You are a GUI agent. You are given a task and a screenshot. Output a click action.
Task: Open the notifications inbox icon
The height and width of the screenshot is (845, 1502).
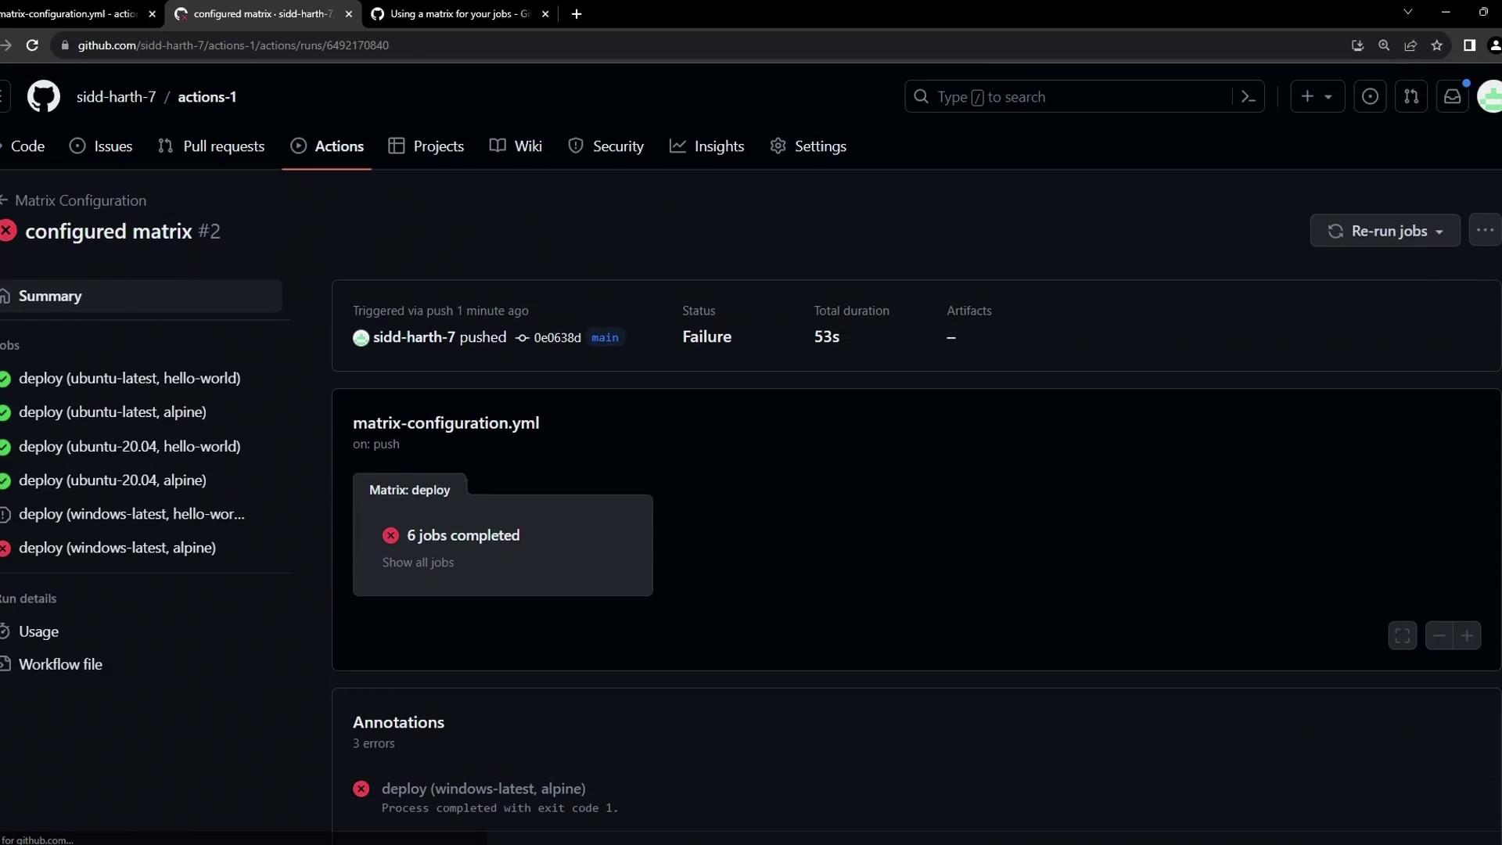1453,97
